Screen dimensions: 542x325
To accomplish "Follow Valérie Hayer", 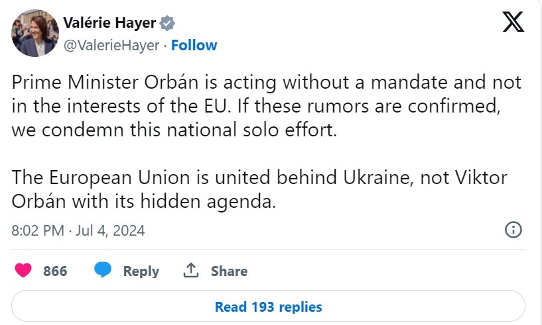I will click(194, 45).
